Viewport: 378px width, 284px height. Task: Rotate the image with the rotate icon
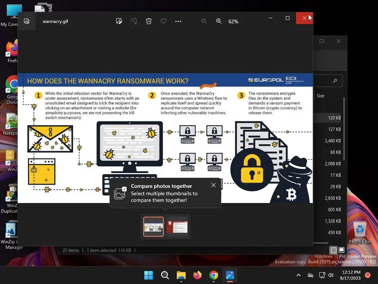134,21
